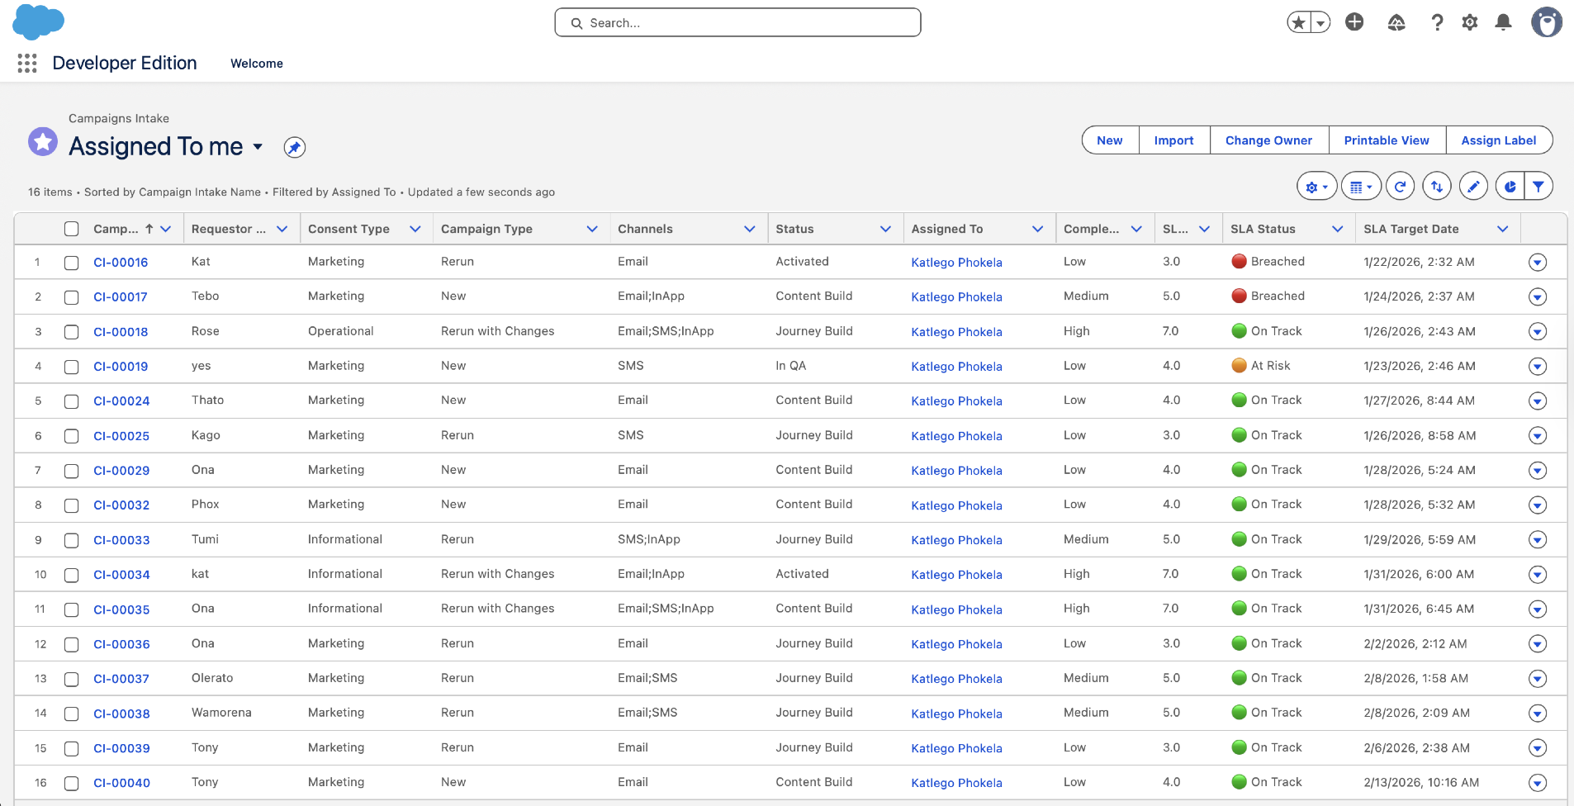This screenshot has width=1574, height=806.
Task: Open the Help question mark icon
Action: coord(1438,23)
